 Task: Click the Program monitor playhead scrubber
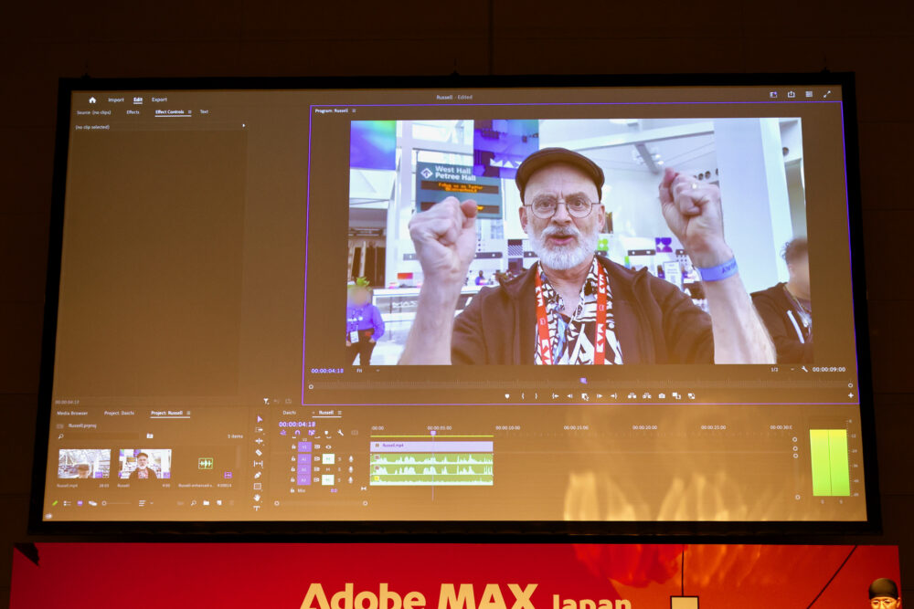pyautogui.click(x=583, y=381)
